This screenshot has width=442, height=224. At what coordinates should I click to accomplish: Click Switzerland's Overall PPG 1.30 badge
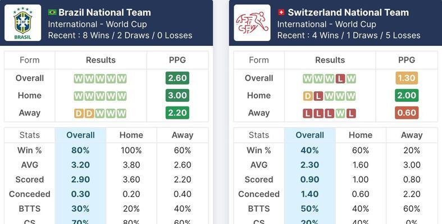tap(407, 78)
